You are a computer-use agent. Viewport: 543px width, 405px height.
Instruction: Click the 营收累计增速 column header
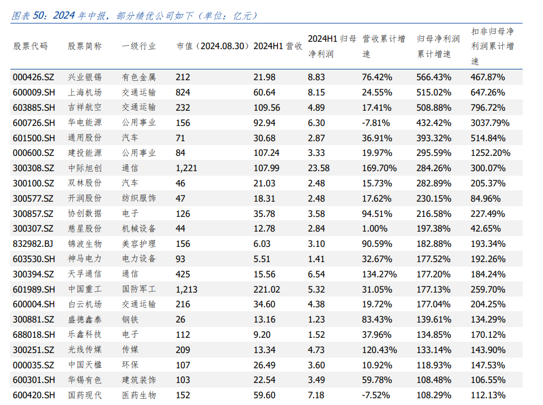pos(383,46)
